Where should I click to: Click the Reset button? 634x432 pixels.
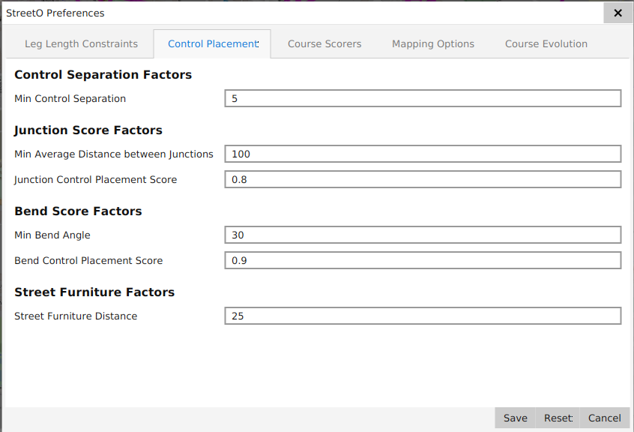click(x=558, y=418)
